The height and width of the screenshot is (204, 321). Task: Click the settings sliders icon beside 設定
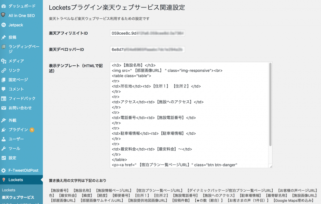[x=4, y=158]
